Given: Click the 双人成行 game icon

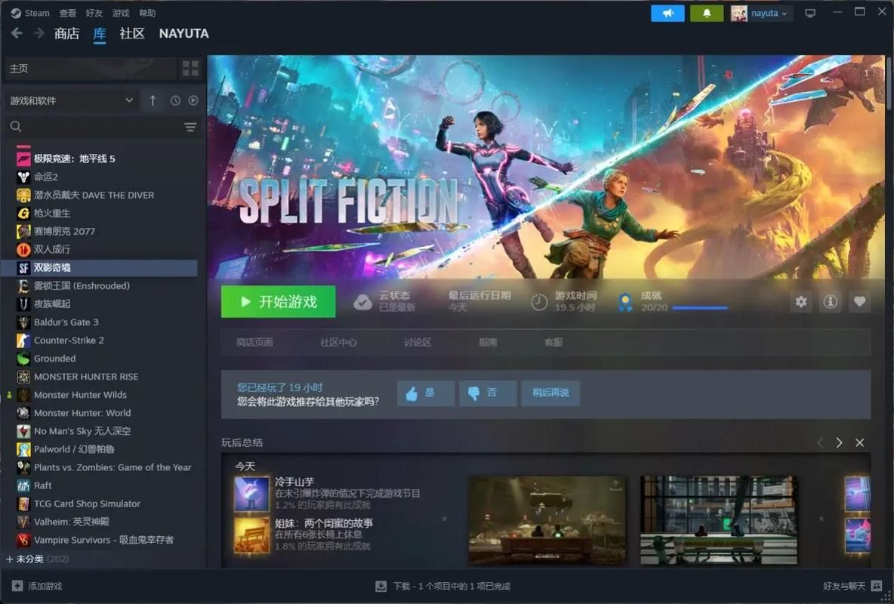Looking at the screenshot, I should pyautogui.click(x=23, y=249).
